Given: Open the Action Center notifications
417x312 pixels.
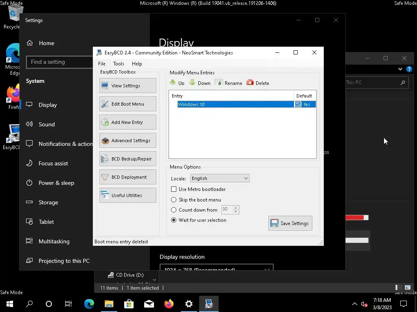Looking at the screenshot, I should 404,304.
